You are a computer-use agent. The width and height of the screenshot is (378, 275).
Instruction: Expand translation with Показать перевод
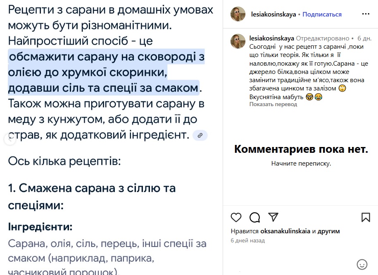(273, 104)
